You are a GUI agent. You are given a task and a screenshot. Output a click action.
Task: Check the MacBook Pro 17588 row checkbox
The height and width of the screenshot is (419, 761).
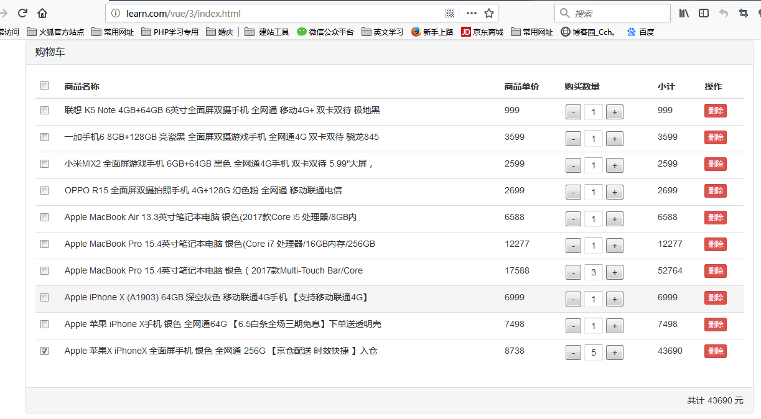pyautogui.click(x=44, y=270)
